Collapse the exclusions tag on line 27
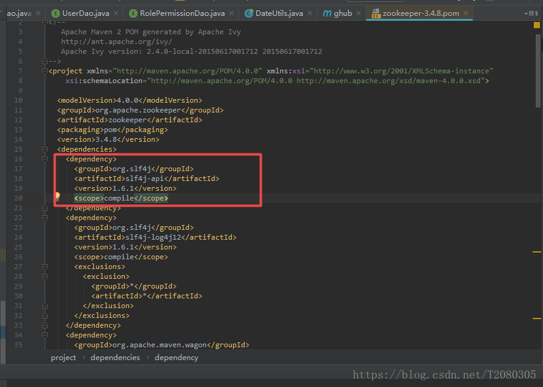This screenshot has width=543, height=387. click(45, 267)
